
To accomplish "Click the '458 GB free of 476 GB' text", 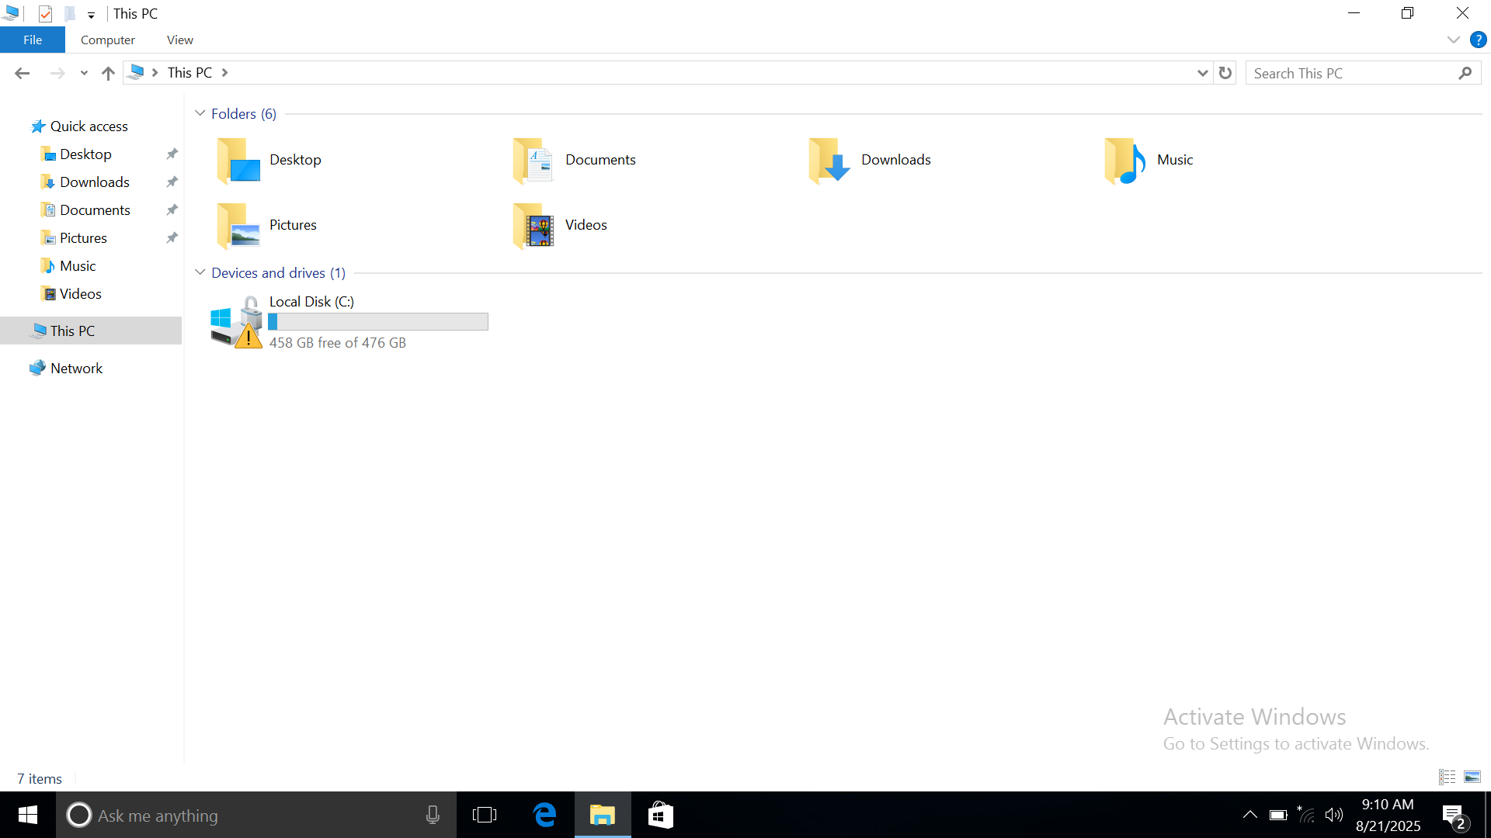I will (x=338, y=343).
